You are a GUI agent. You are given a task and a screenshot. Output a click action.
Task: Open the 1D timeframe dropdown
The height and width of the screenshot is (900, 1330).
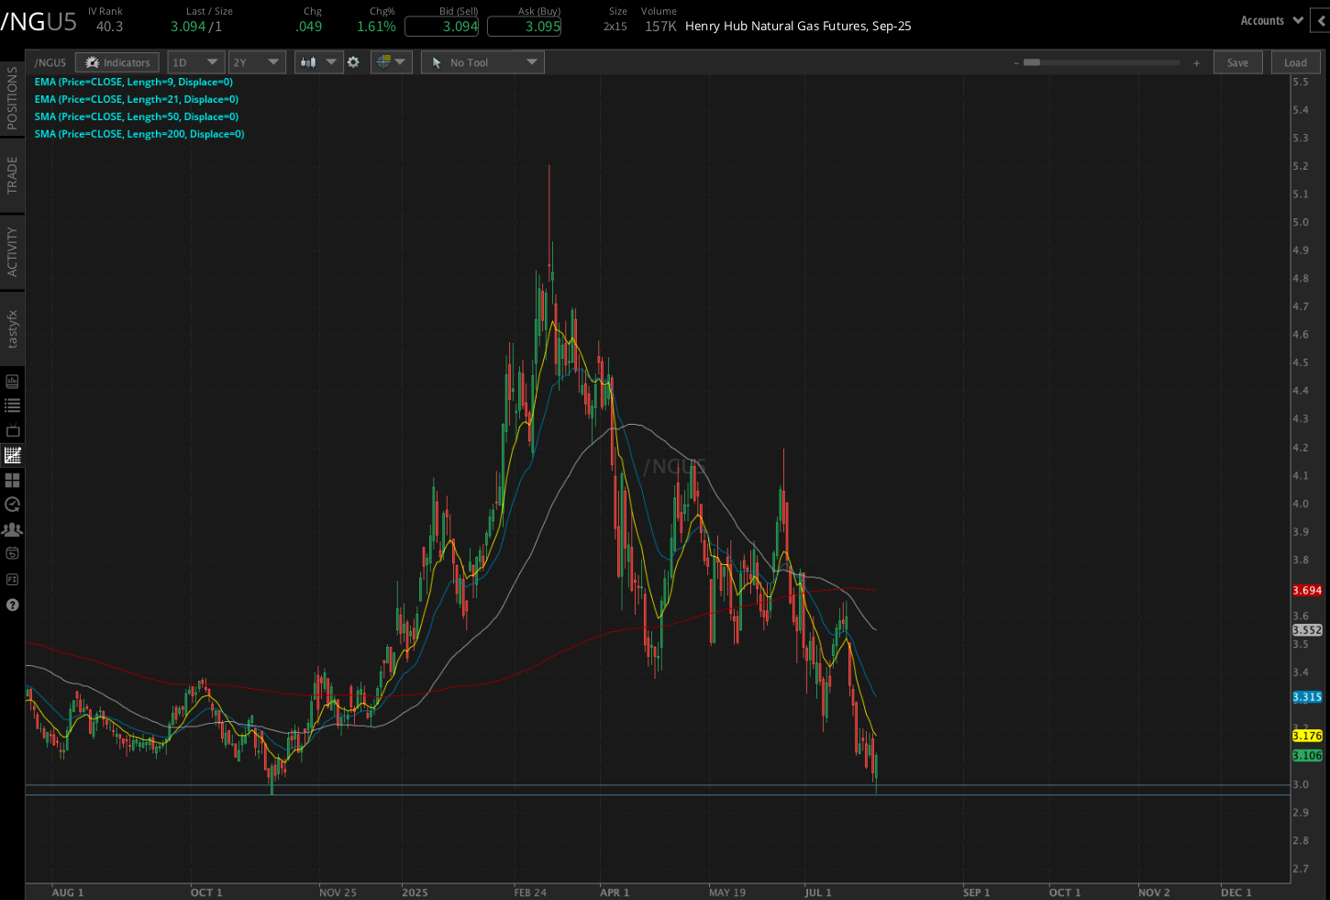(x=195, y=62)
